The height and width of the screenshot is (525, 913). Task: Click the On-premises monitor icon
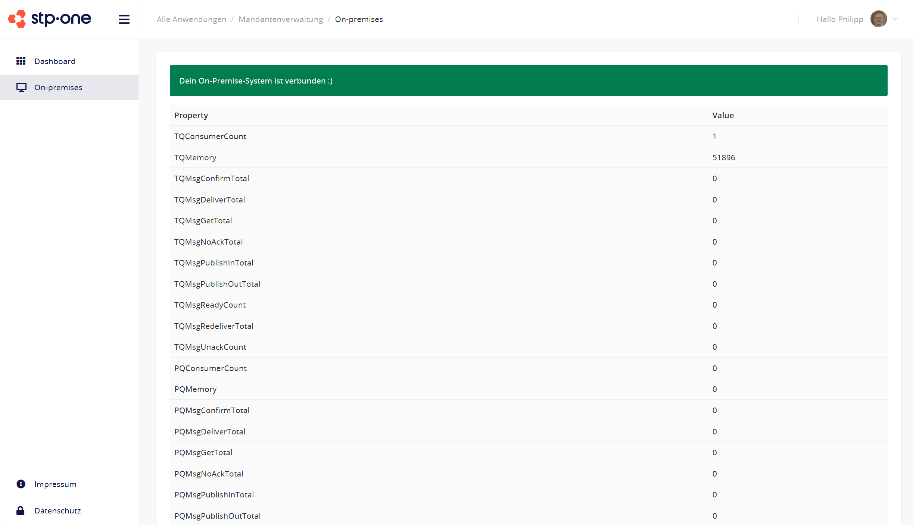(x=21, y=87)
